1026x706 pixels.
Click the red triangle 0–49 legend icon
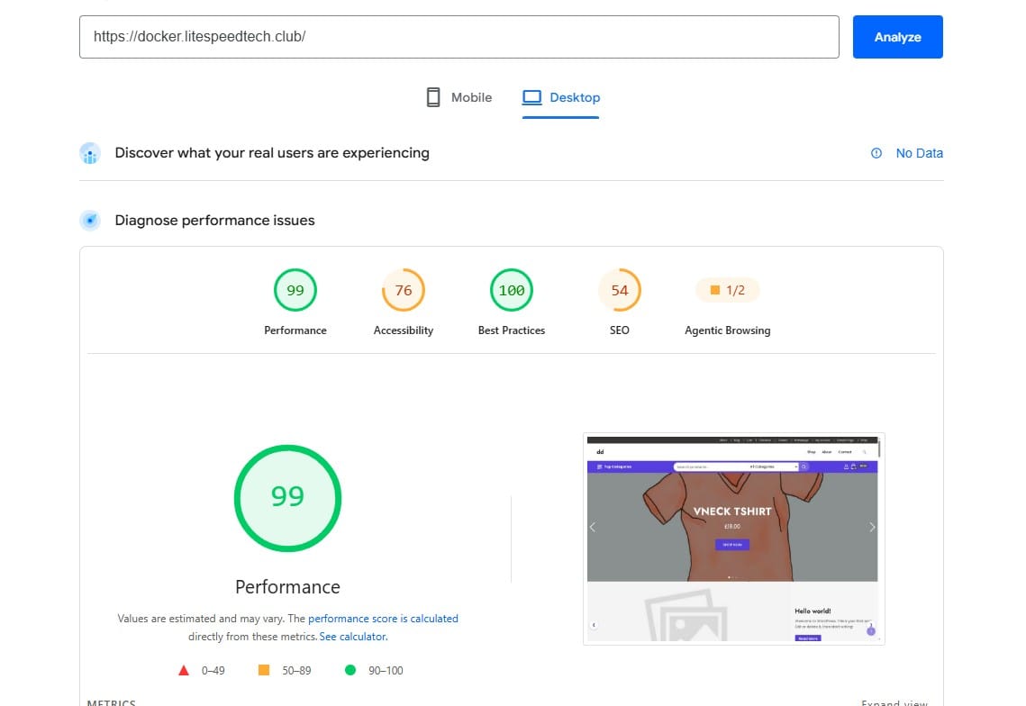[184, 670]
